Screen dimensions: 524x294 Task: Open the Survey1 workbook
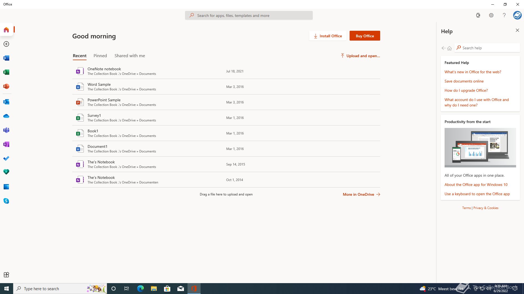coord(226,118)
